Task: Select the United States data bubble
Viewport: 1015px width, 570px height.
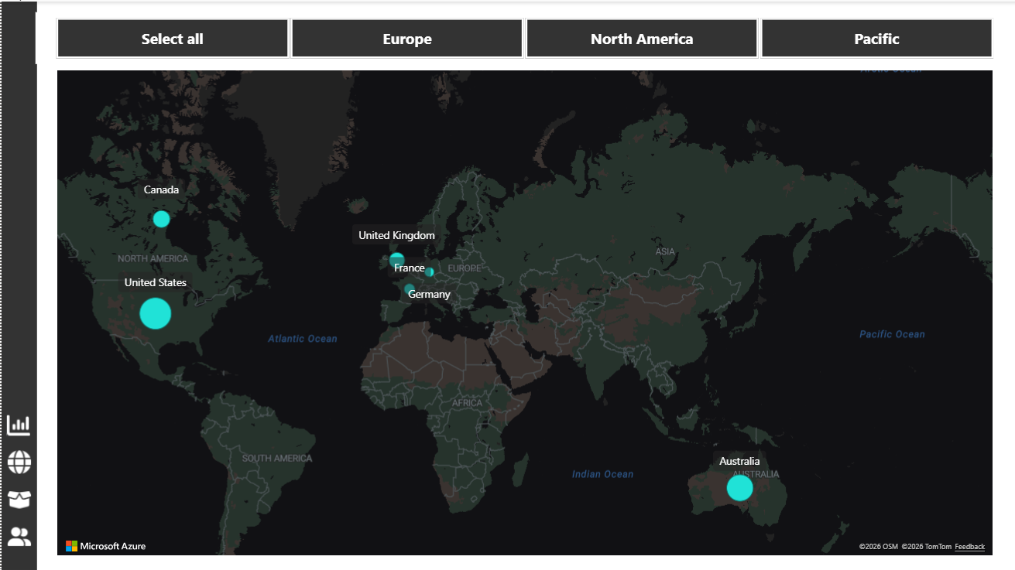Action: pyautogui.click(x=155, y=313)
